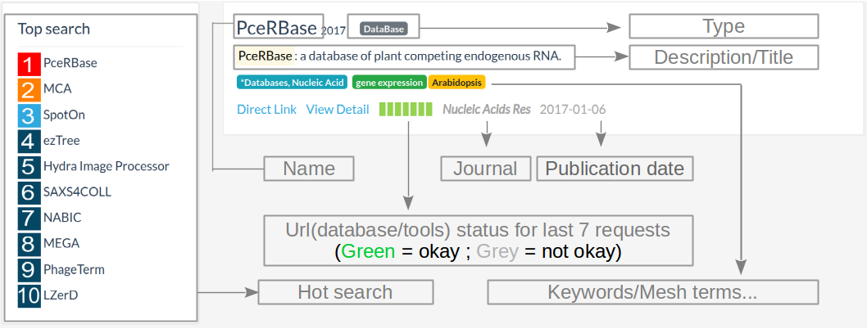Screen dimensions: 867x329
Task: Click the rank 4 badge beside ezTree
Action: tap(29, 141)
